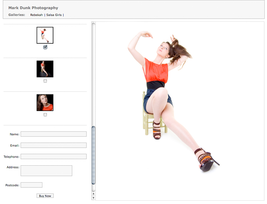Image resolution: width=267 pixels, height=204 pixels.
Task: Select the white background seated pose thumbnail
Action: coord(45,35)
